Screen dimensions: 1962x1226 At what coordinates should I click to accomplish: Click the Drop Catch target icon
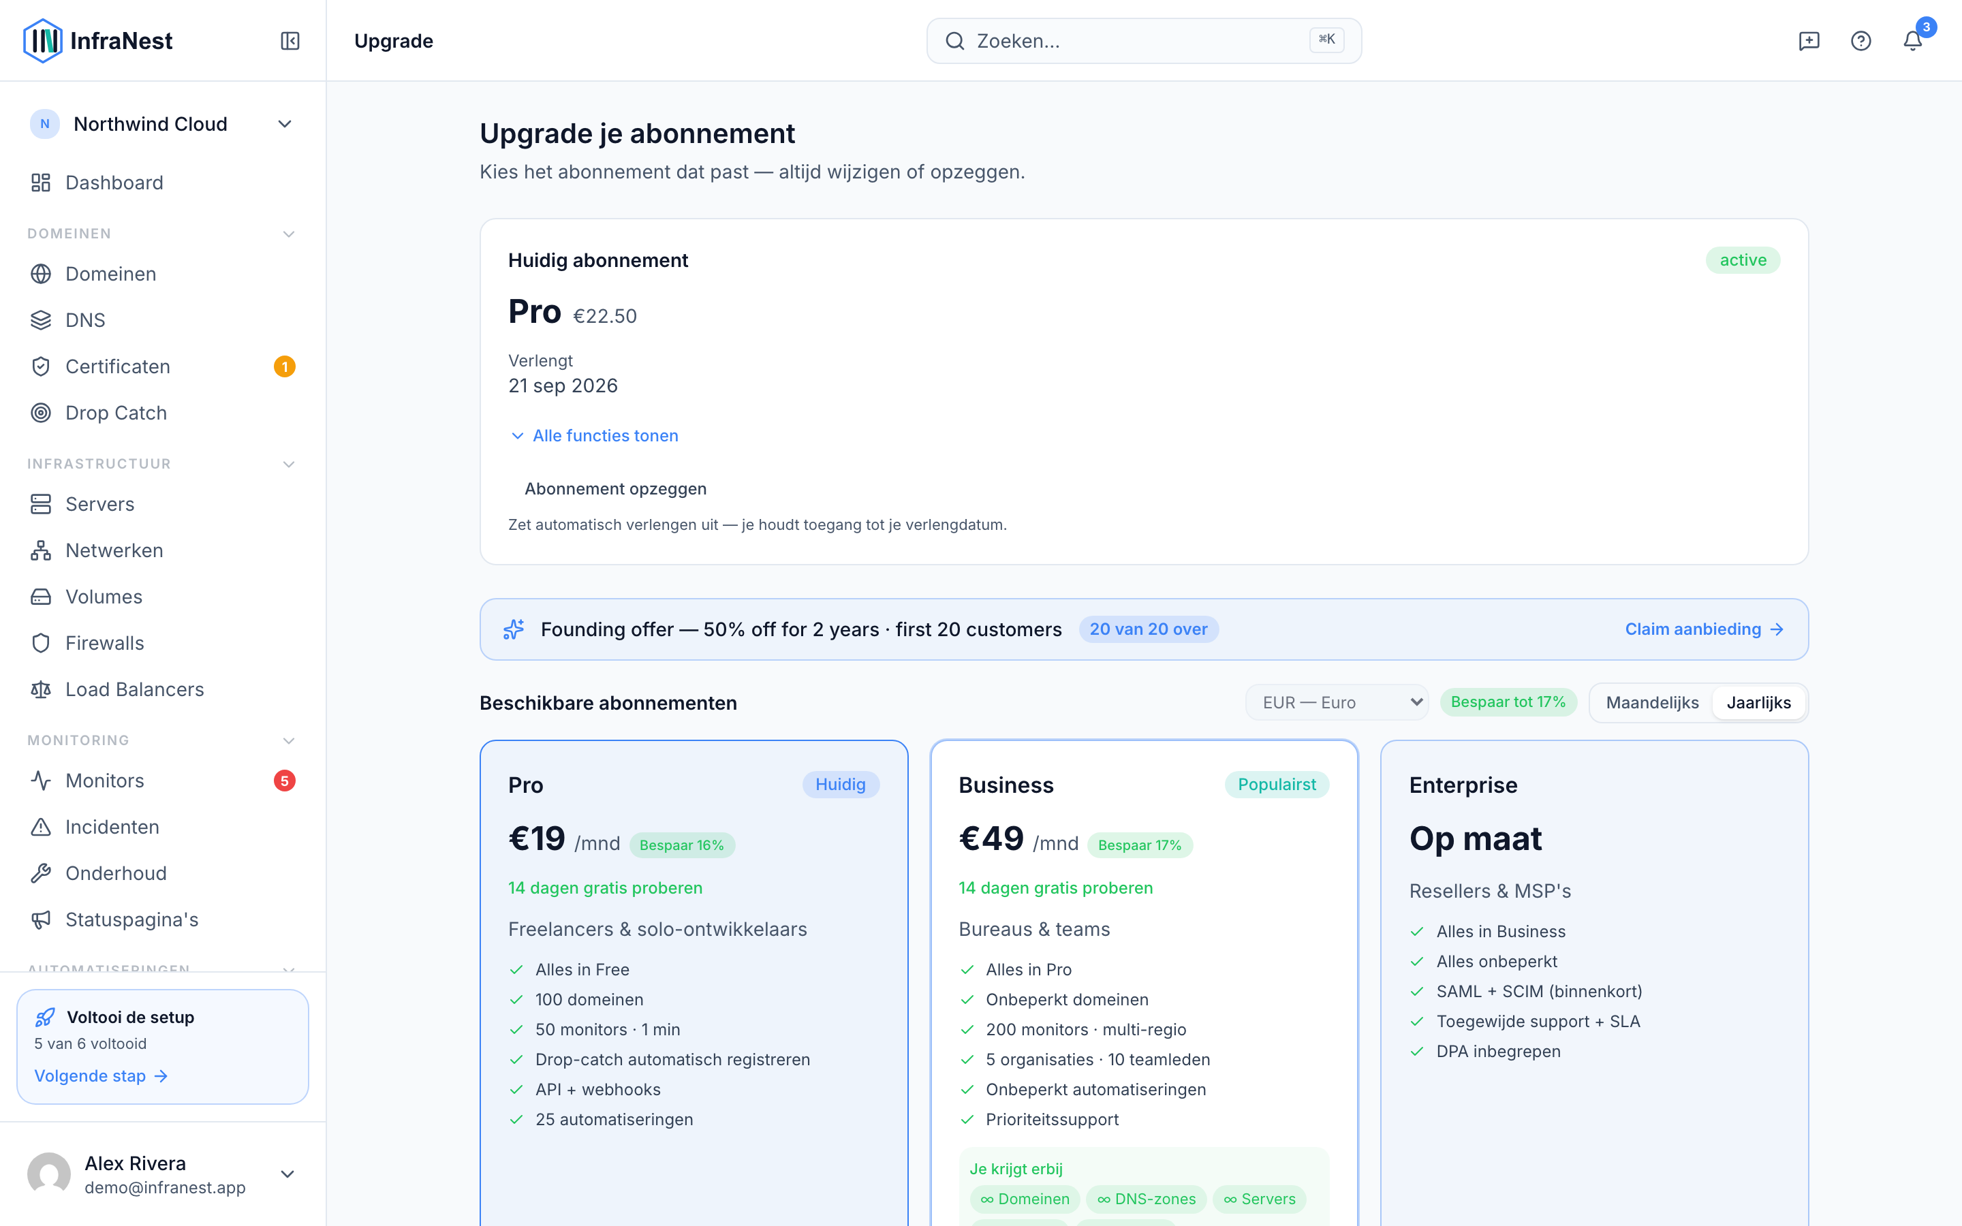[41, 413]
